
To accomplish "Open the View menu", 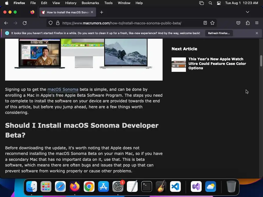I will (56, 3).
